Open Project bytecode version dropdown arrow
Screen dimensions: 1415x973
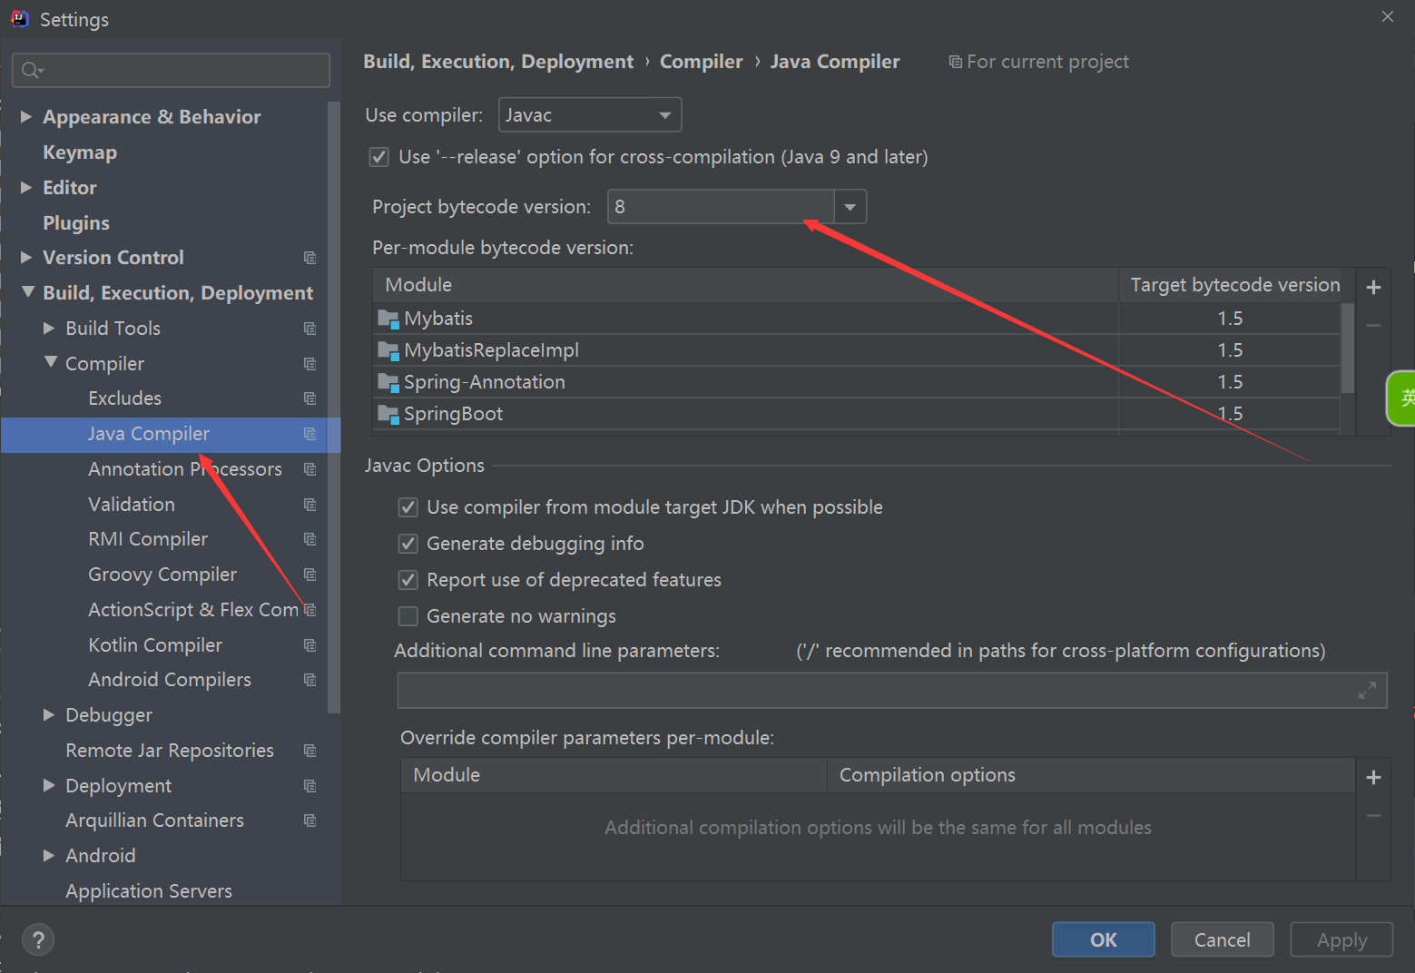coord(850,207)
